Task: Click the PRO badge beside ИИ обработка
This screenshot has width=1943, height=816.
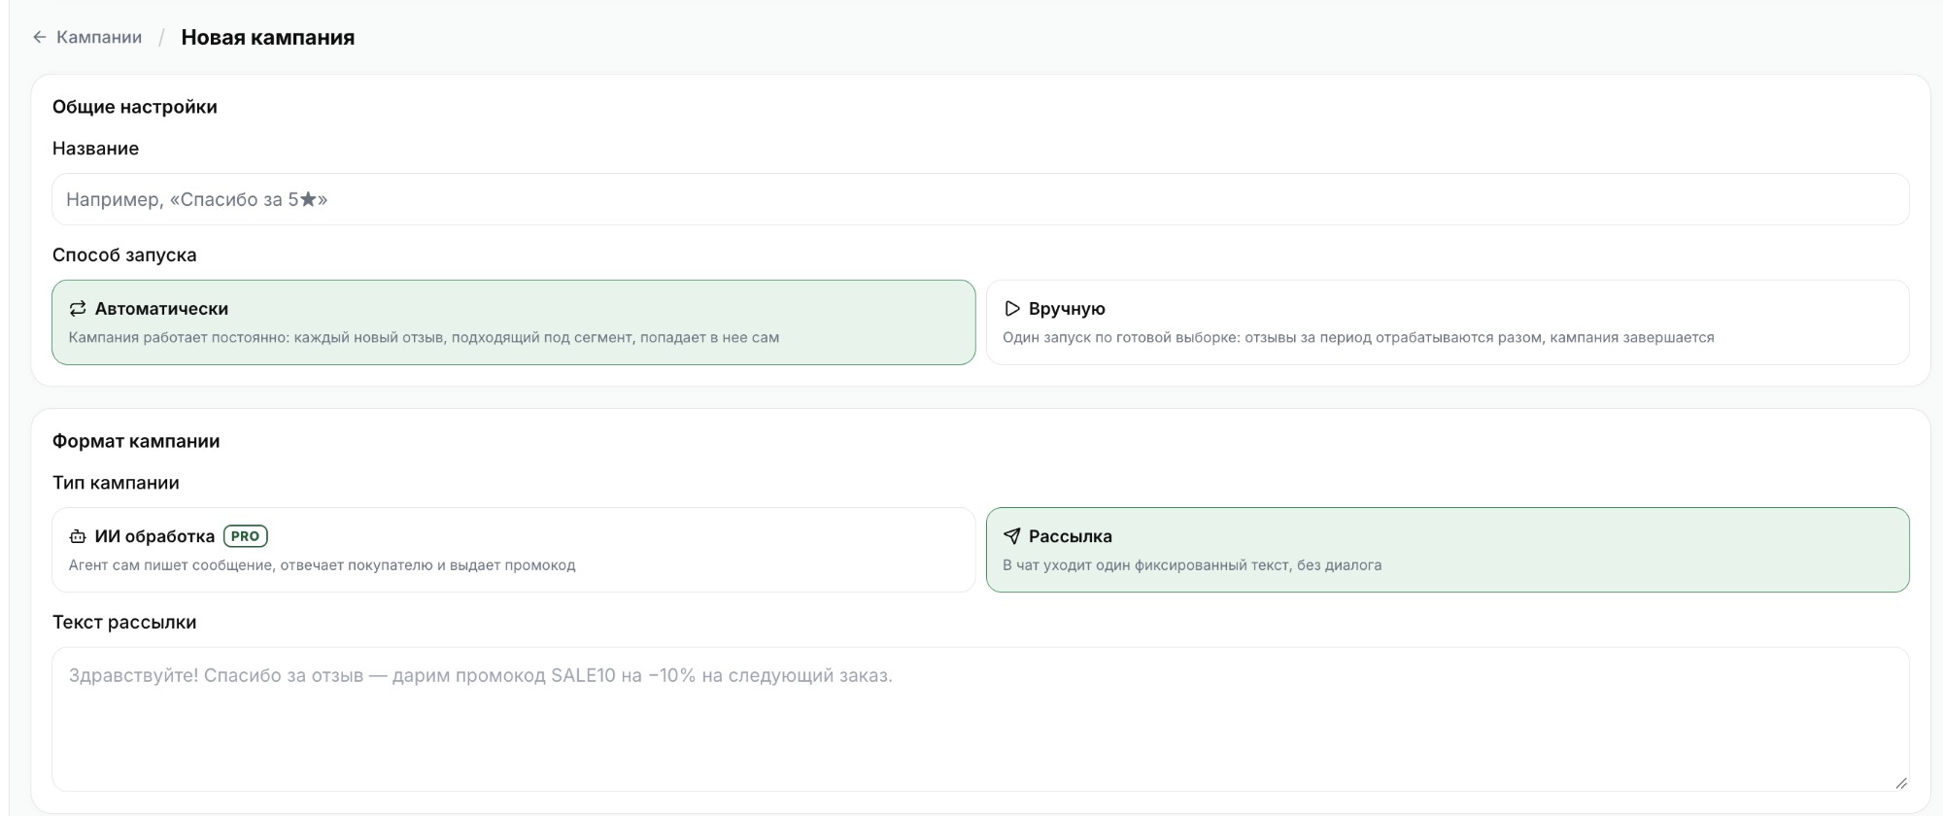Action: (246, 536)
